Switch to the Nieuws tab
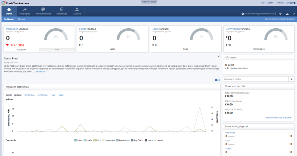The width and height of the screenshot is (297, 156). click(x=21, y=19)
